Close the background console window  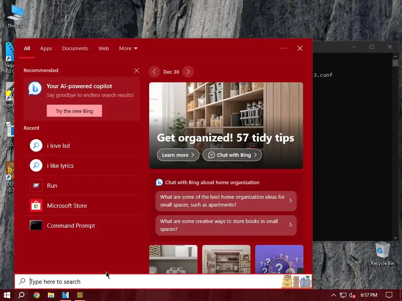tap(390, 47)
